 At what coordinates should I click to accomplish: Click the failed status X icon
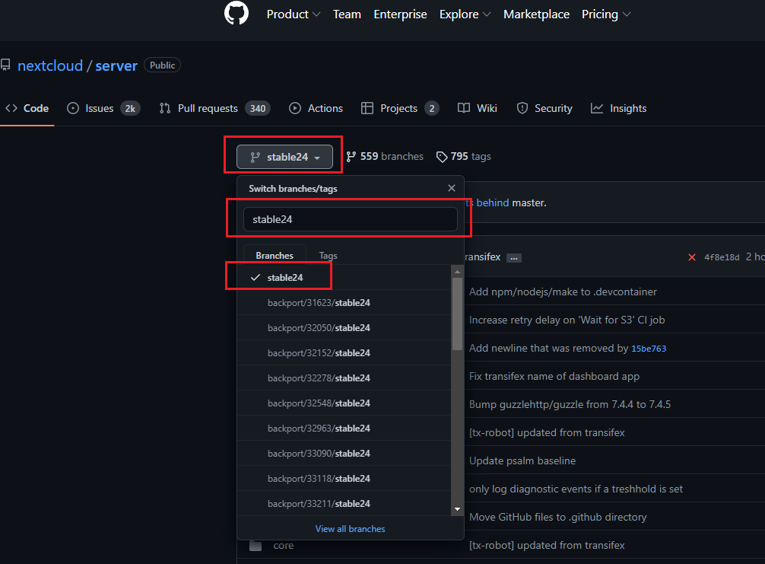pos(692,257)
